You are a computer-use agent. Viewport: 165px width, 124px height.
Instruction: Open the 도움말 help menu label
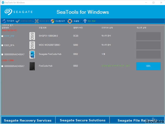pos(76,21)
